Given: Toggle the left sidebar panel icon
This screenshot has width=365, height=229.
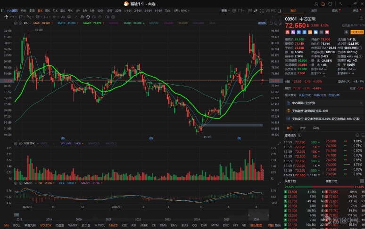Looking at the screenshot, I should click(2, 11).
